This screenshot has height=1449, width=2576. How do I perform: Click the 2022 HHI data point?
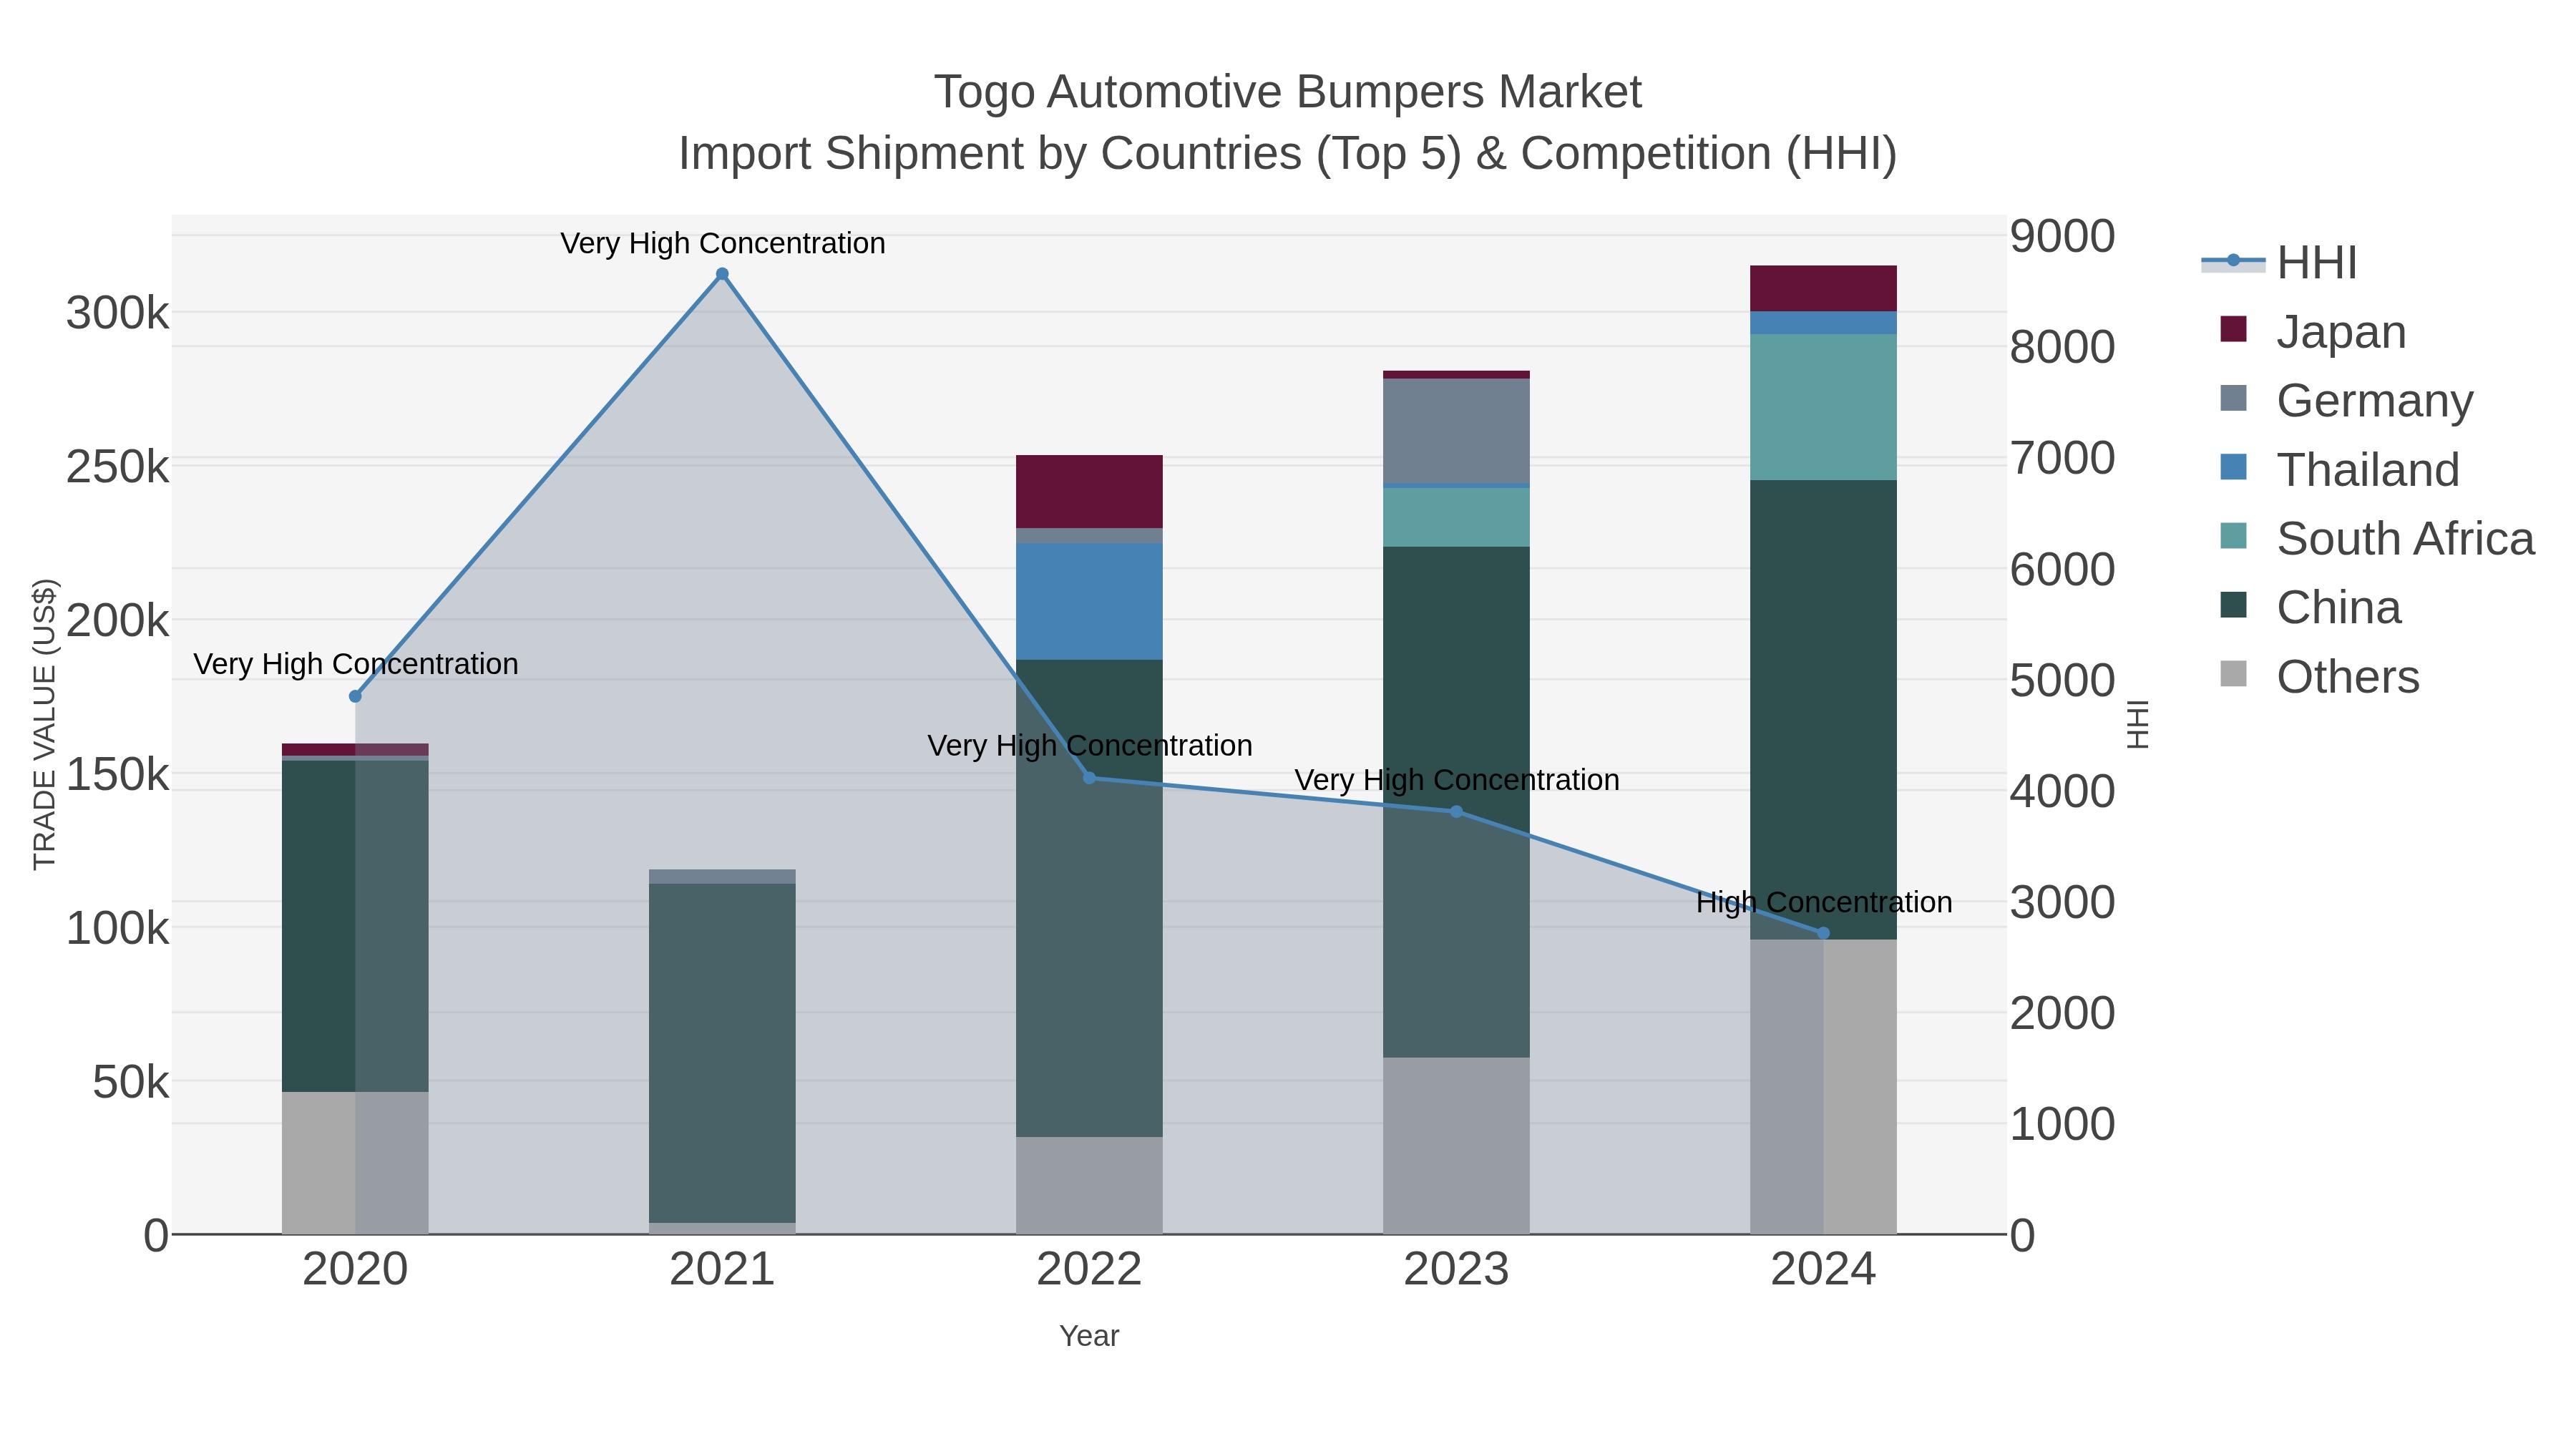click(1089, 778)
